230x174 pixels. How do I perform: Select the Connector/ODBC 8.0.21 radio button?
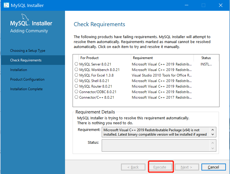[x=76, y=92]
